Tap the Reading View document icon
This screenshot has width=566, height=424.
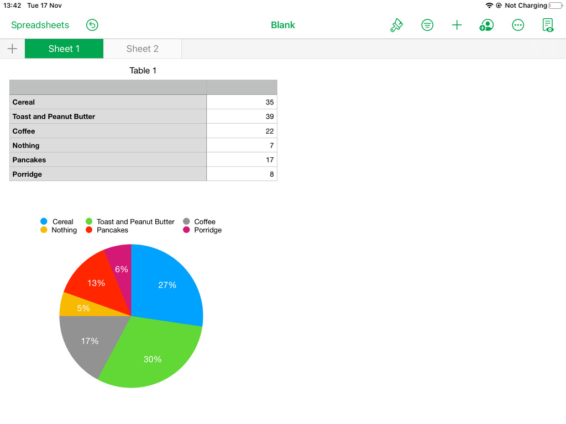548,25
